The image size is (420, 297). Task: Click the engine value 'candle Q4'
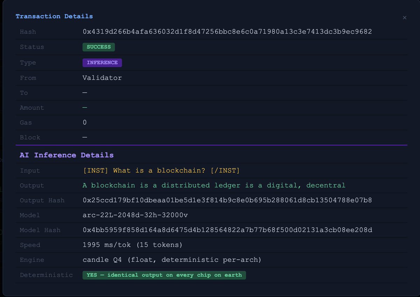(x=102, y=260)
